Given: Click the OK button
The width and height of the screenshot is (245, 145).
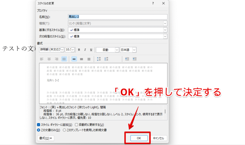Looking at the screenshot, I should tap(139, 138).
